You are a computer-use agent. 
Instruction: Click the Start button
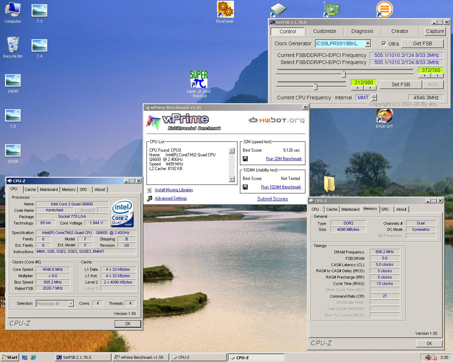coord(10,357)
